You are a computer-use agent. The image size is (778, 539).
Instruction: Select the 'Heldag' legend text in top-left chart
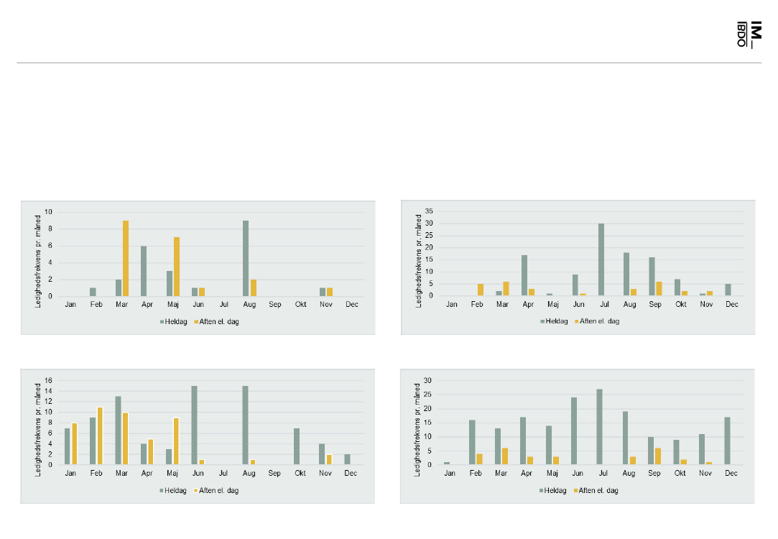[x=176, y=322]
